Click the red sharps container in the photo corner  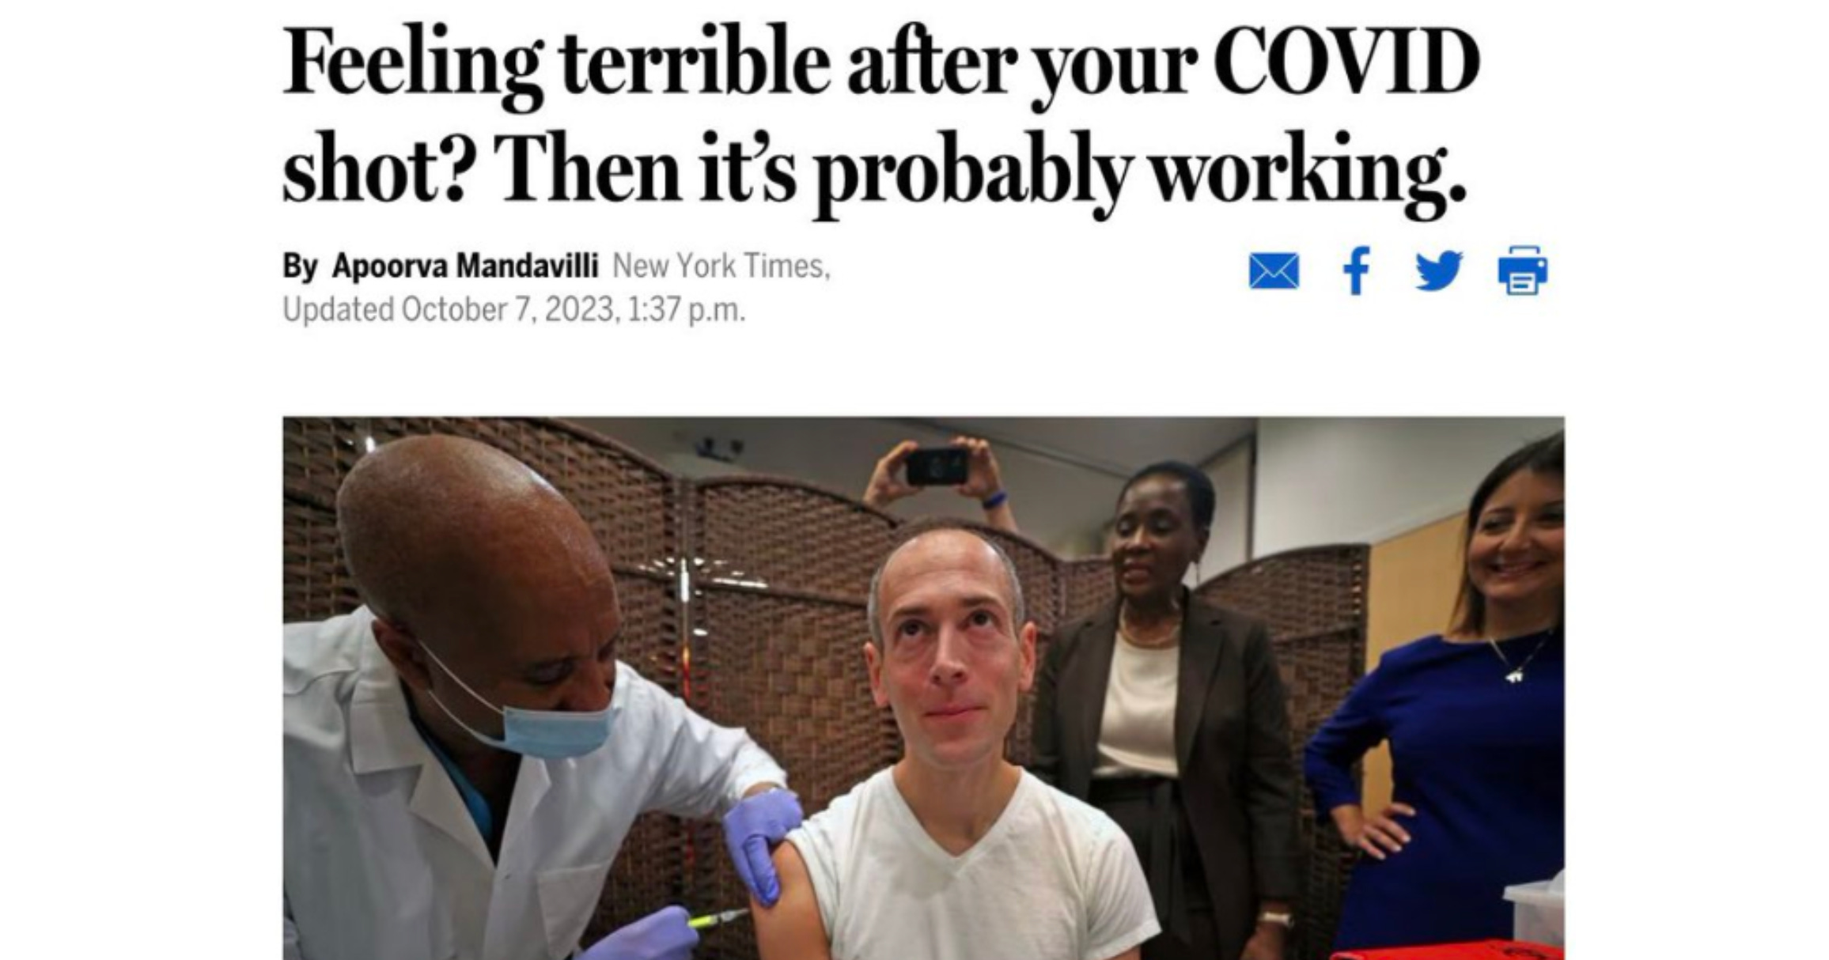1448,950
